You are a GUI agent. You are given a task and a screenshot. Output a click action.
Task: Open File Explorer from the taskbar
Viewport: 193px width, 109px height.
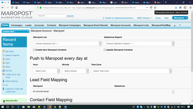[x=29, y=107]
